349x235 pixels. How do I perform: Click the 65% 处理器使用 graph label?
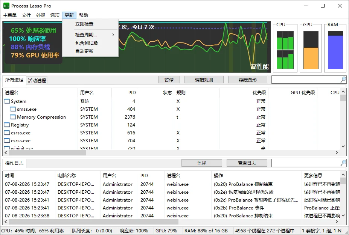coord(34,30)
